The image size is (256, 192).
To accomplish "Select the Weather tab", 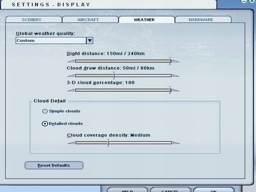I will pos(147,20).
